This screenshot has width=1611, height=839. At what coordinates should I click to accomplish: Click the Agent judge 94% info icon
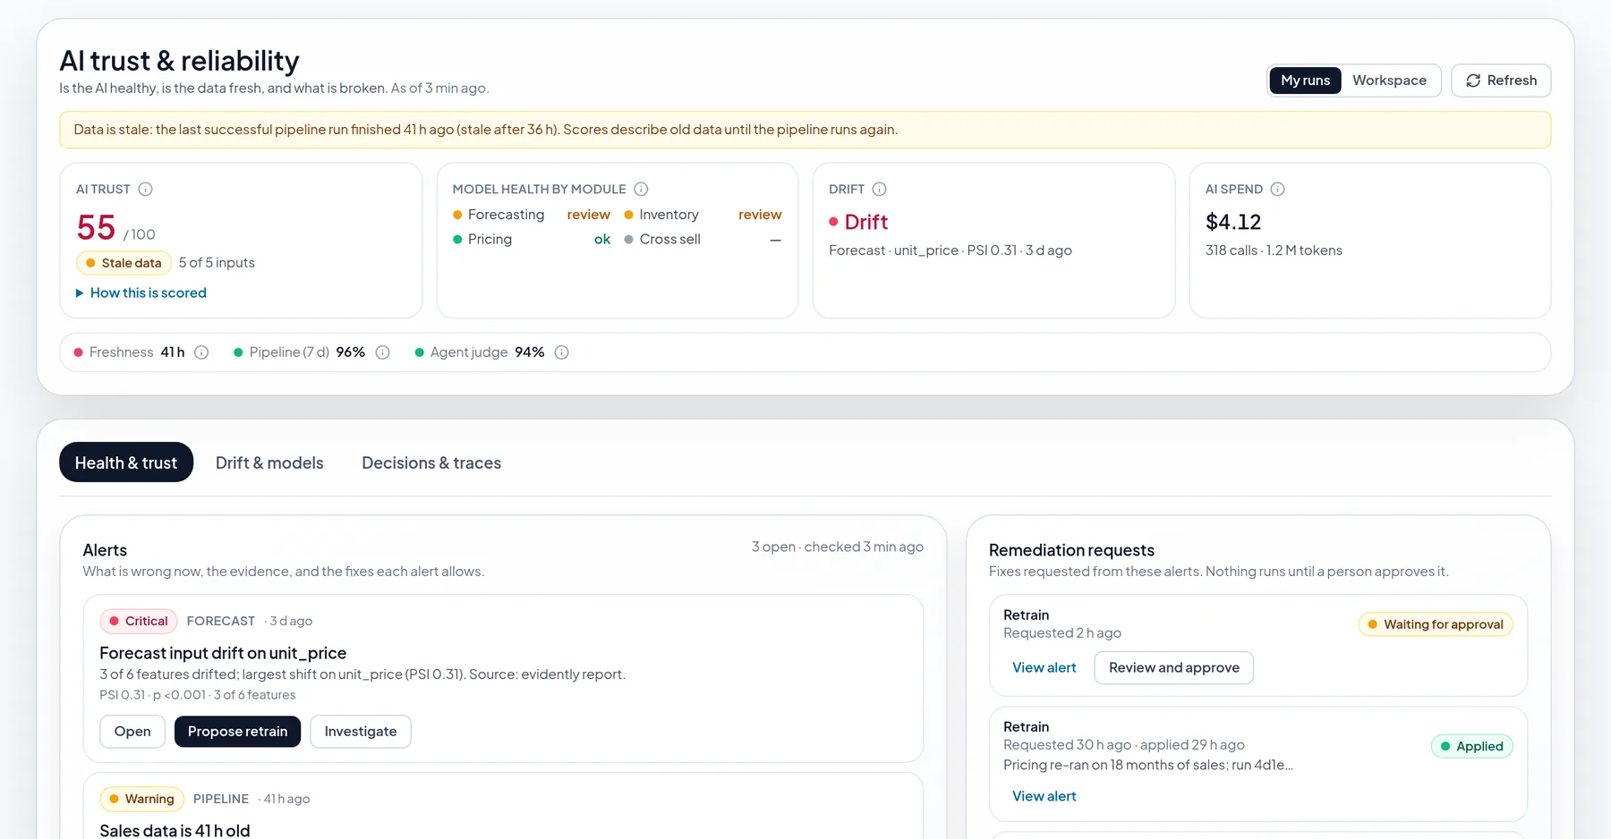(x=561, y=352)
